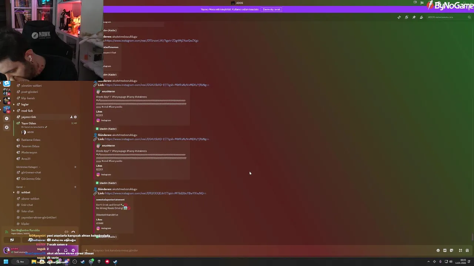This screenshot has width=474, height=266.
Task: Open the Windows Start menu
Action: 6,262
